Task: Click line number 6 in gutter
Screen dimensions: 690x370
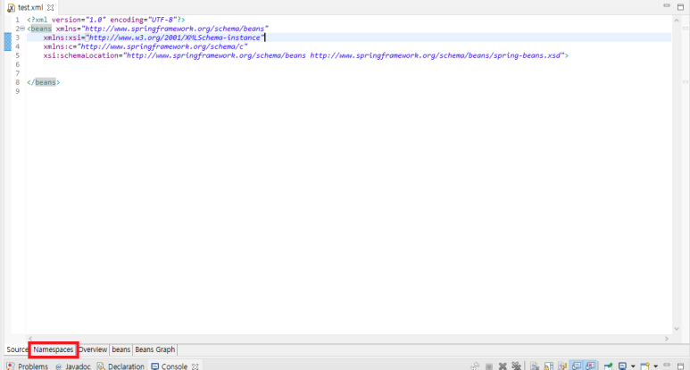Action: coord(18,64)
